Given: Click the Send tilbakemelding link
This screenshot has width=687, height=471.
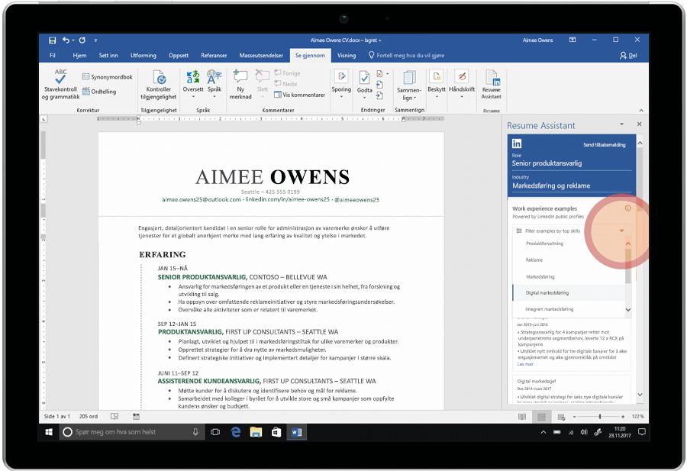Looking at the screenshot, I should click(x=604, y=144).
